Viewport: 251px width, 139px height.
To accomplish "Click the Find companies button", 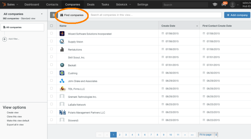I will (x=72, y=15).
